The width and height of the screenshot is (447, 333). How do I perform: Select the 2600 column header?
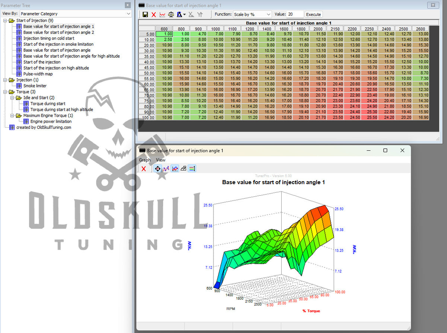(x=421, y=29)
